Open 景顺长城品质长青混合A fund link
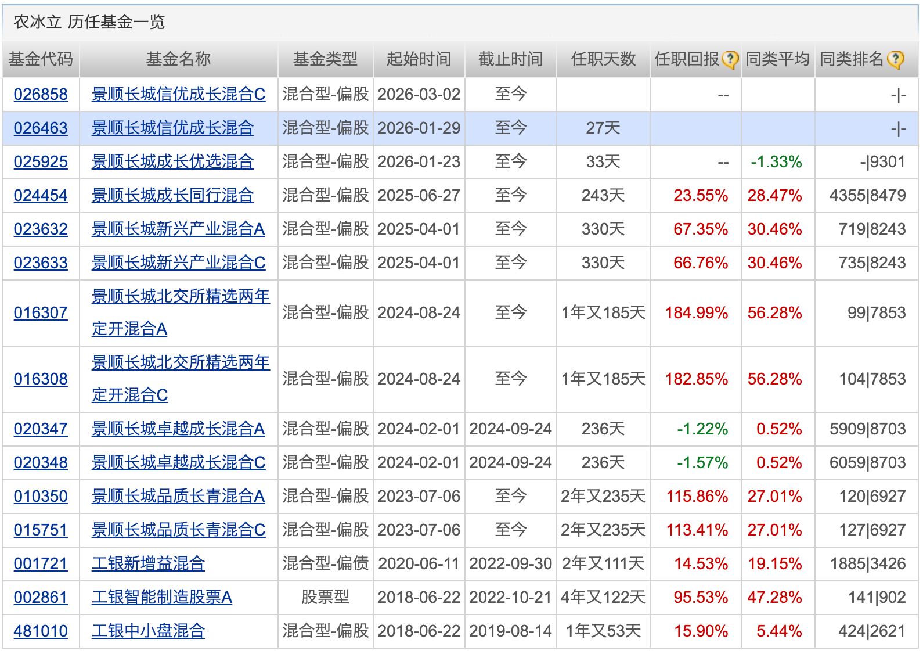 tap(178, 496)
